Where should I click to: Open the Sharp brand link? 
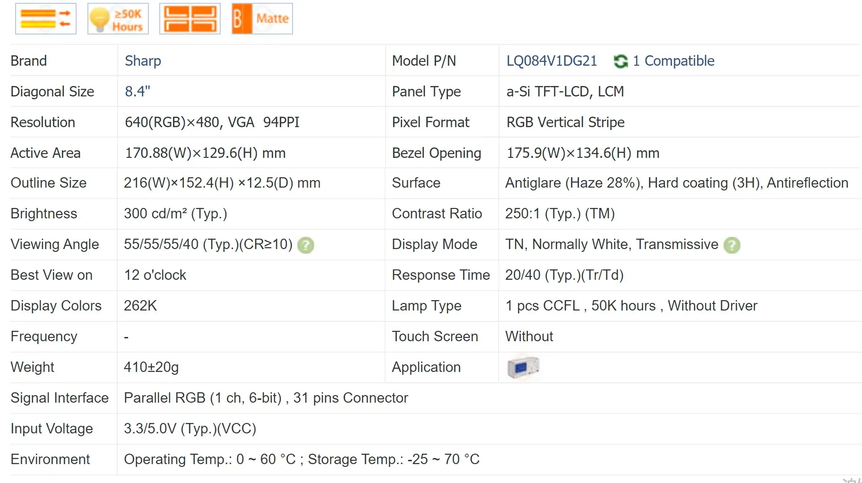[x=143, y=61]
